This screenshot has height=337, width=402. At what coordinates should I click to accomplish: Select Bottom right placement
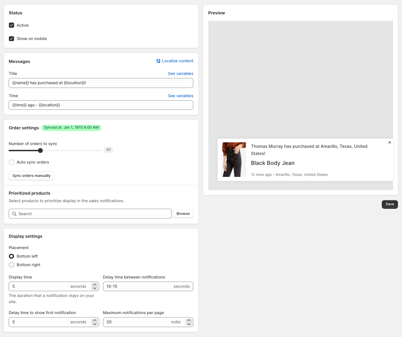pyautogui.click(x=12, y=265)
